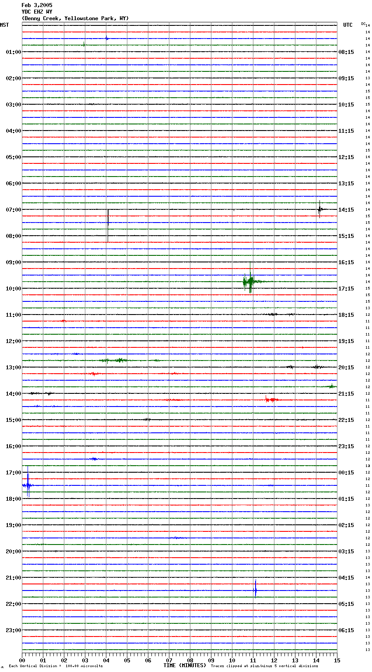Click the tall black spike after 07:00
372x672 pixels.
(x=108, y=226)
